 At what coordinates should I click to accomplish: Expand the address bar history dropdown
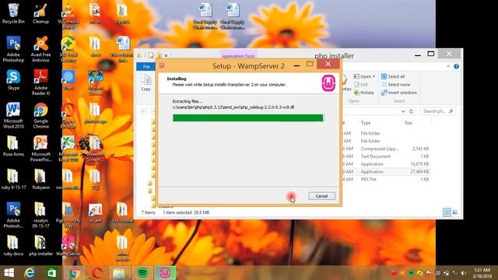click(x=403, y=111)
